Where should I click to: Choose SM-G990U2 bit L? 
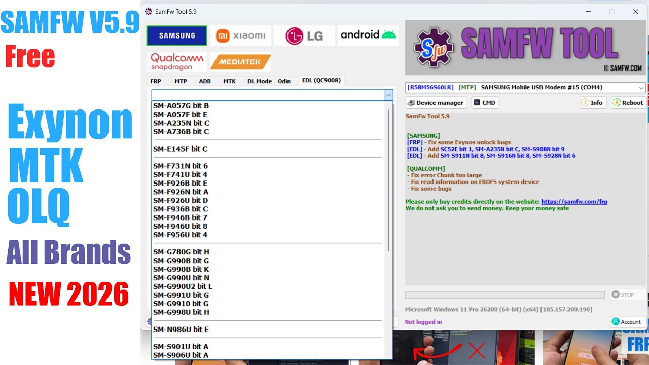tap(183, 287)
